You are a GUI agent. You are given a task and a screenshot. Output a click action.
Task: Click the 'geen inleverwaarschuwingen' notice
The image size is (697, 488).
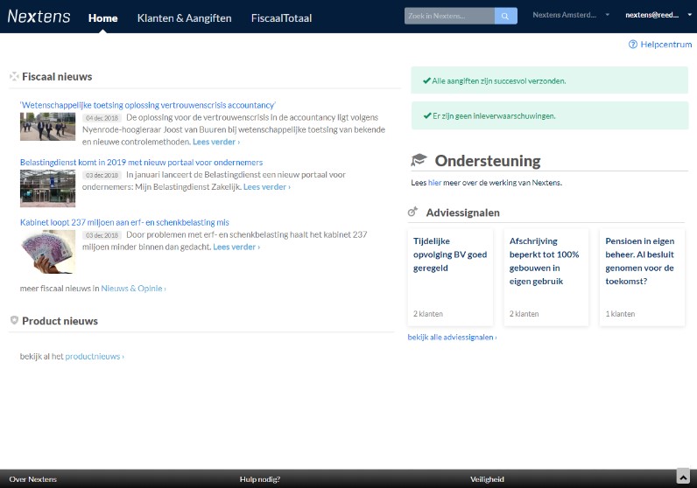pyautogui.click(x=550, y=116)
